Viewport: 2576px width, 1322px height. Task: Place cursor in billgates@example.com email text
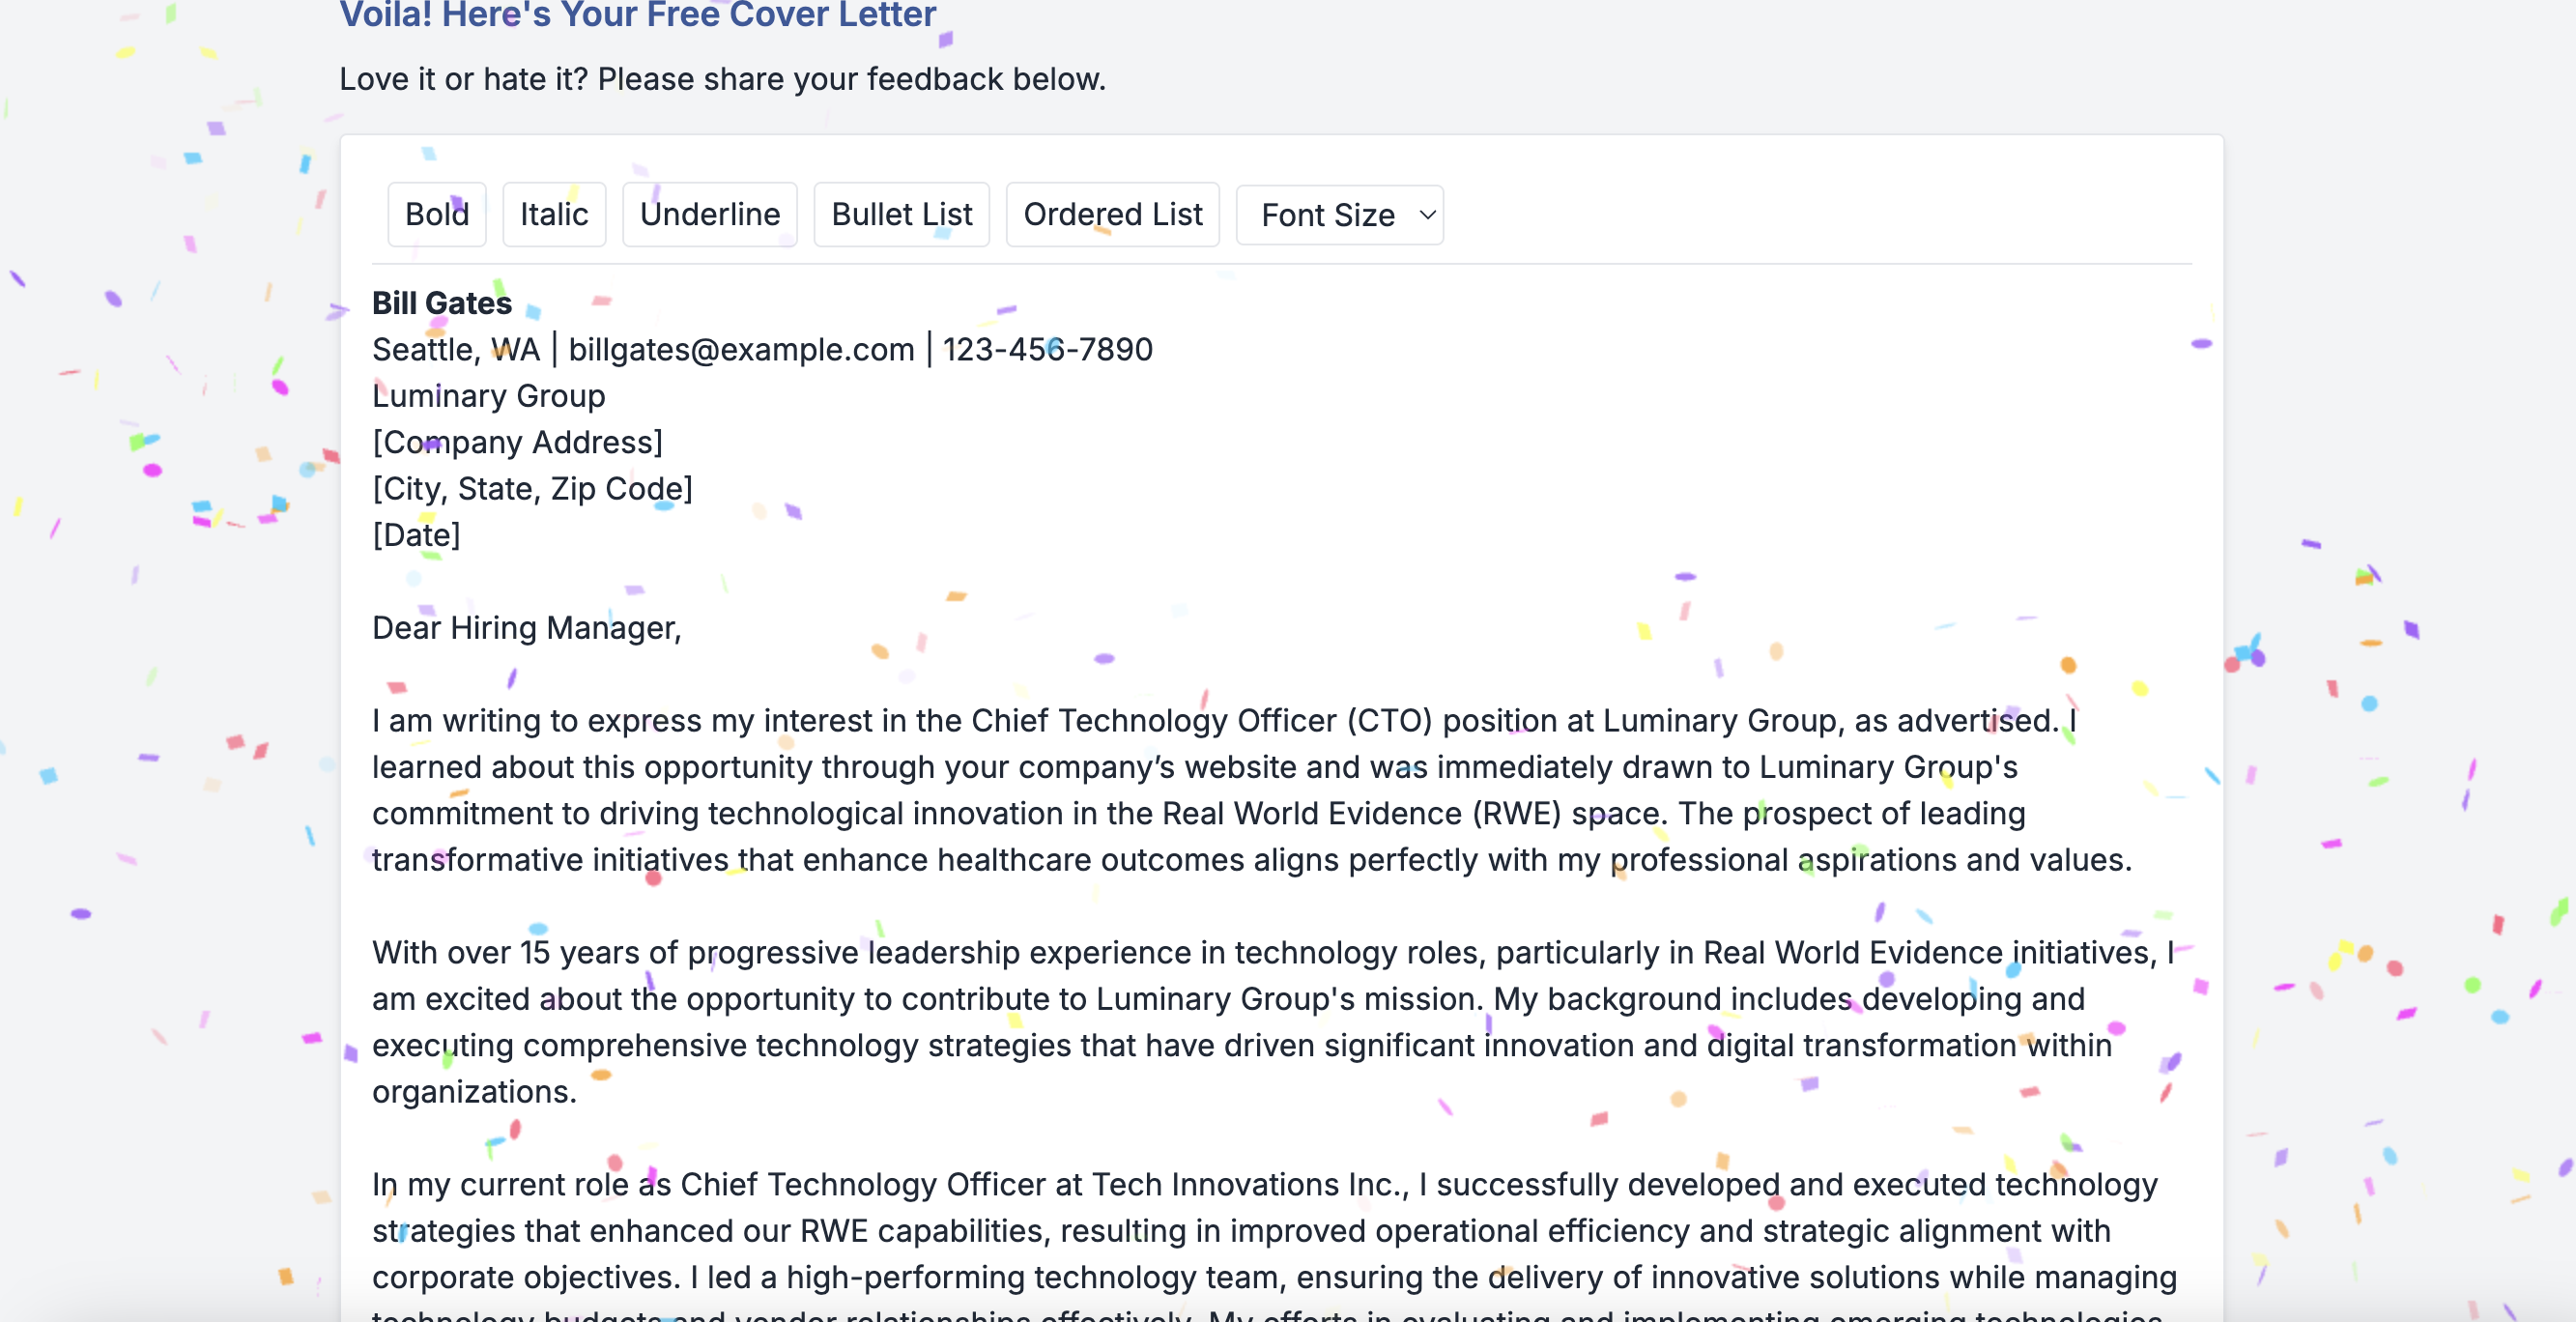click(741, 349)
